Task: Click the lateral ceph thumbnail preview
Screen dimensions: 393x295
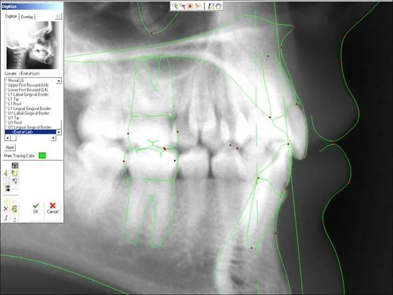Action: pyautogui.click(x=32, y=45)
